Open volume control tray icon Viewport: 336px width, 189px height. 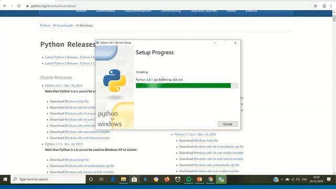point(298,180)
